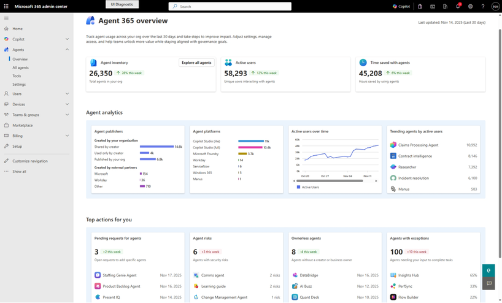Image resolution: width=502 pixels, height=303 pixels.
Task: Click Customize navigation link
Action: (30, 161)
